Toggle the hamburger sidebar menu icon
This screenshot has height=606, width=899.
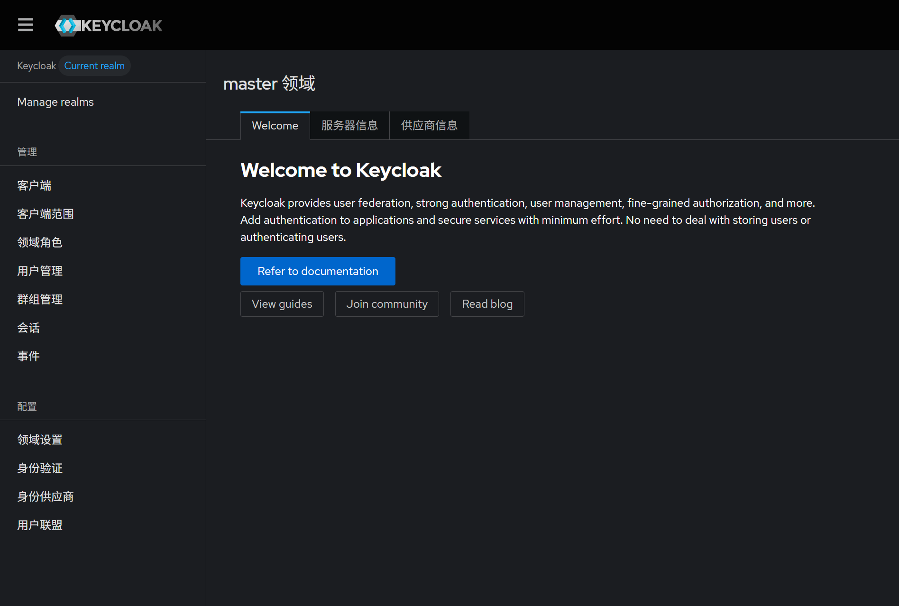[26, 25]
